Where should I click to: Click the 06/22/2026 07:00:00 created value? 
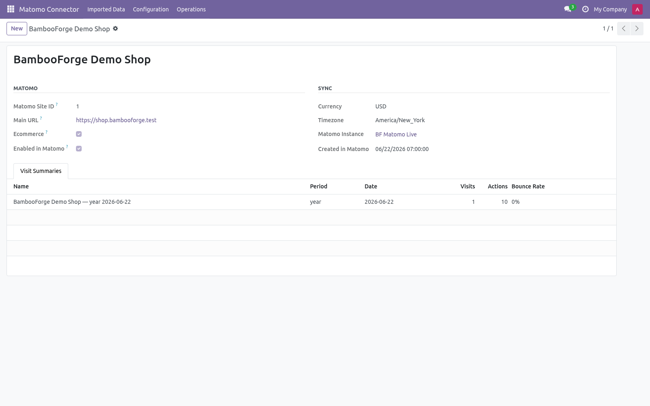[x=402, y=149]
